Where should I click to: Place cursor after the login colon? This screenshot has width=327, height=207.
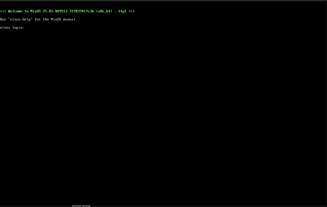(26, 27)
